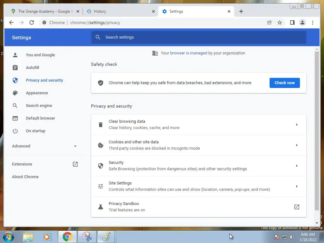
Task: Open Extensions page link
Action: [x=22, y=164]
